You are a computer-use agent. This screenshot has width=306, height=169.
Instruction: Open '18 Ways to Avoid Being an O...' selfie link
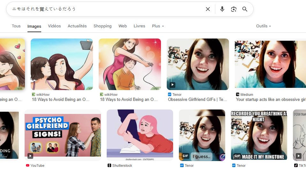coord(60,100)
